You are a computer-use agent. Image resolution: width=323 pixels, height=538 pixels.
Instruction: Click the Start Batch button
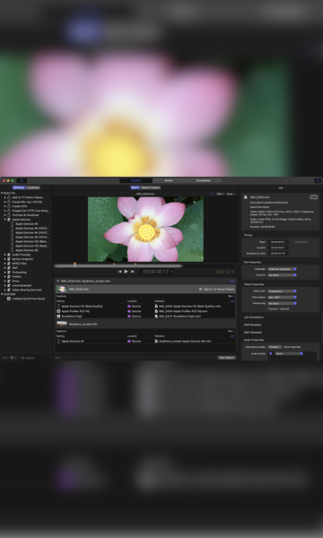pyautogui.click(x=226, y=358)
